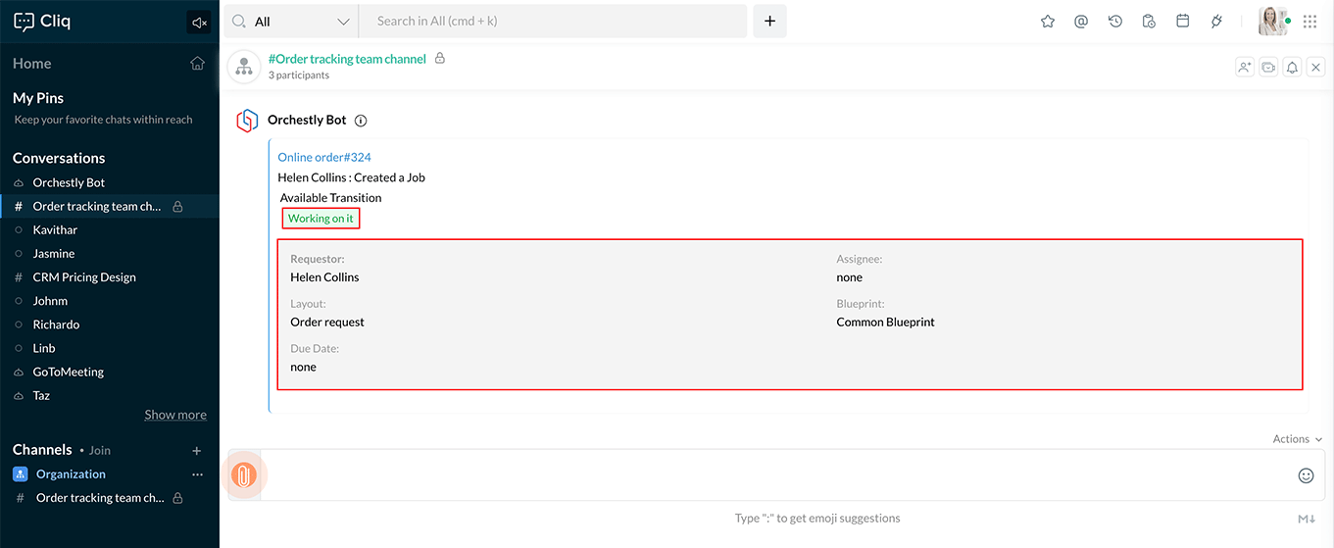Select Order tracking team channel in Conversations
Viewport: 1334px width, 548px height.
point(97,207)
